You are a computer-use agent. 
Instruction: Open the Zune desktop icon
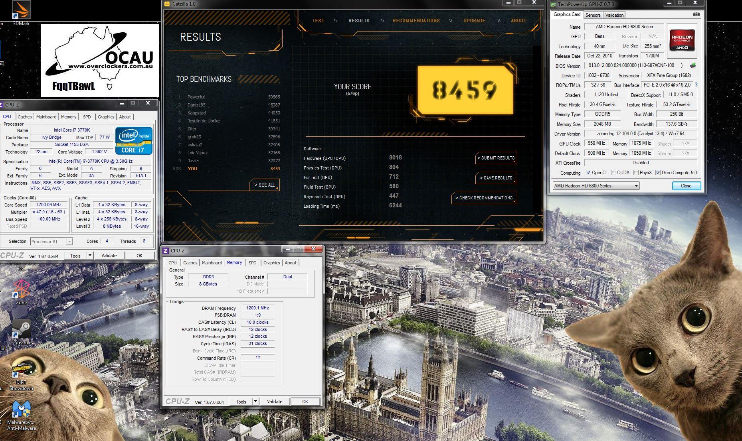tap(21, 291)
